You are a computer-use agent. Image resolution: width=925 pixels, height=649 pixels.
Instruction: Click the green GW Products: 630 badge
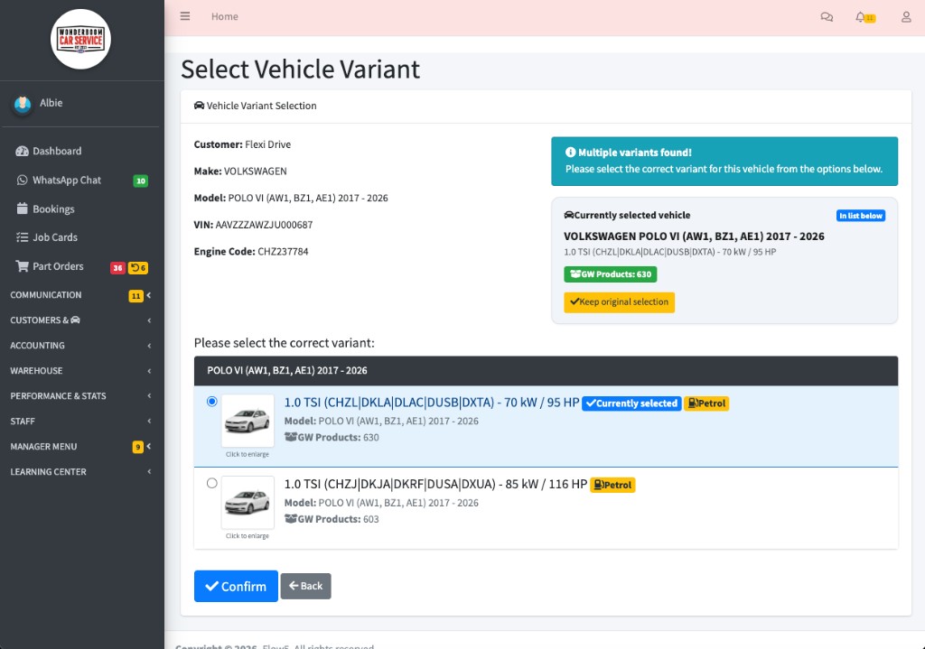click(x=610, y=274)
